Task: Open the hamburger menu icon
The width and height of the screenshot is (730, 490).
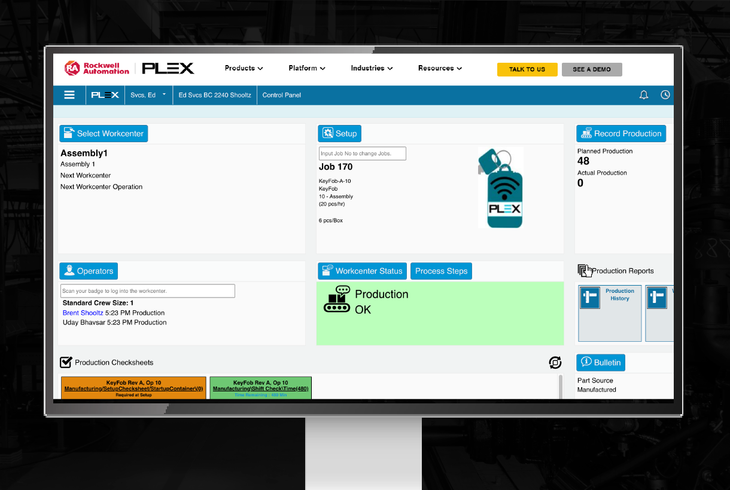Action: point(69,95)
